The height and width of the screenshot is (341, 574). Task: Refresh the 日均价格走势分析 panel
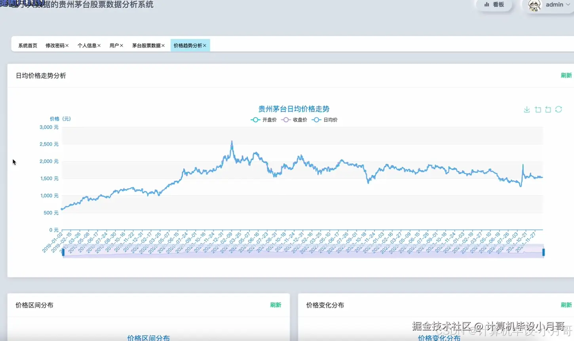click(x=566, y=75)
